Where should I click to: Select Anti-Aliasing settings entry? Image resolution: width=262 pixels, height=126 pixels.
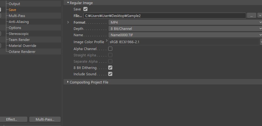[x=19, y=22]
